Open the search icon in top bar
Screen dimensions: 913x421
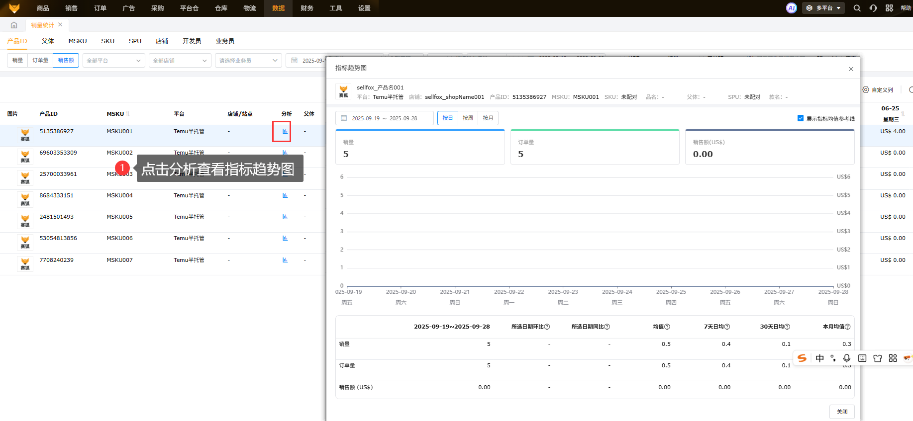pos(857,8)
